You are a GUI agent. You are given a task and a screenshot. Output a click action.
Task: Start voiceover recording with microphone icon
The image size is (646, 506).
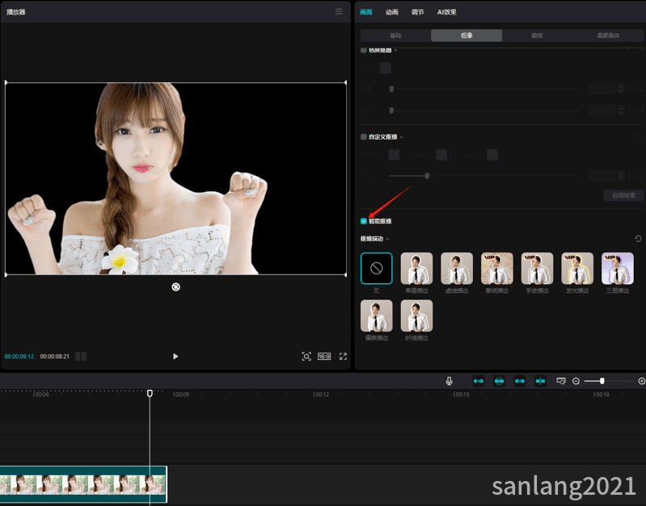pos(449,381)
